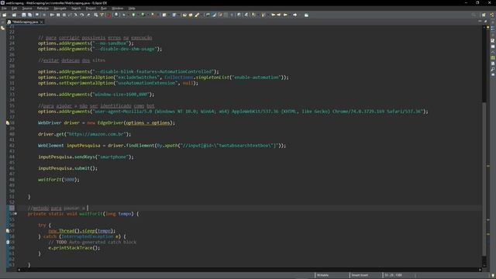Click the inputPesquisa.submit(); line
Screen dimensions: 496x279
(x=67, y=168)
